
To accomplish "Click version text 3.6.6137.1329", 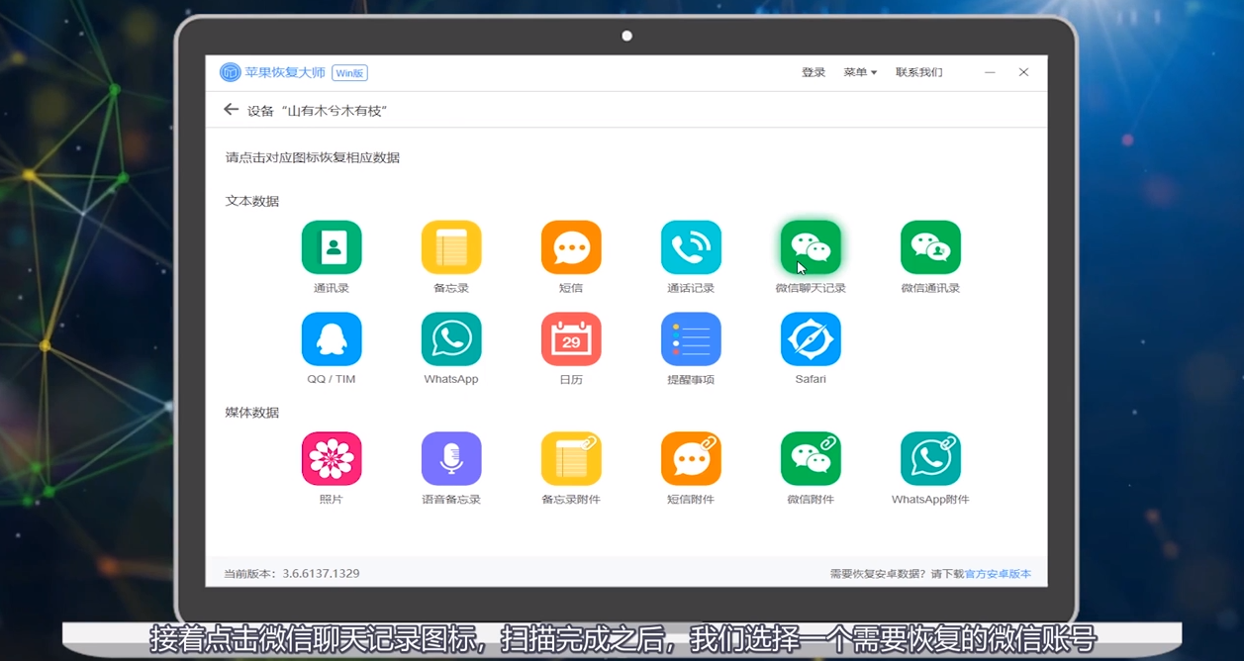I will point(321,574).
